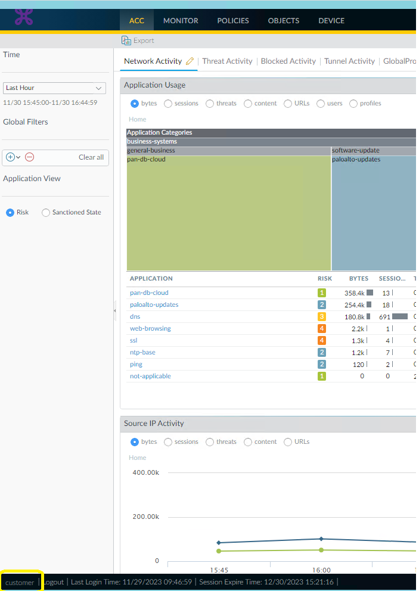Screen dimensions: 419x591
Task: Select the threats radio in Source IP Activity
Action: tap(210, 442)
